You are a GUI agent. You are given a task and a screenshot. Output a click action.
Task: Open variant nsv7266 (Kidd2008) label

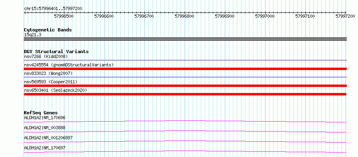[x=46, y=56]
